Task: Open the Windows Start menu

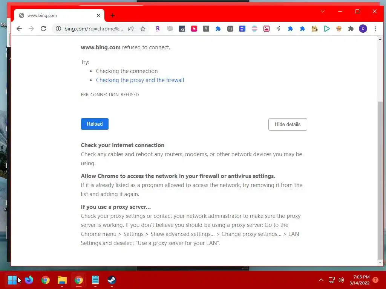Action: click(x=12, y=280)
